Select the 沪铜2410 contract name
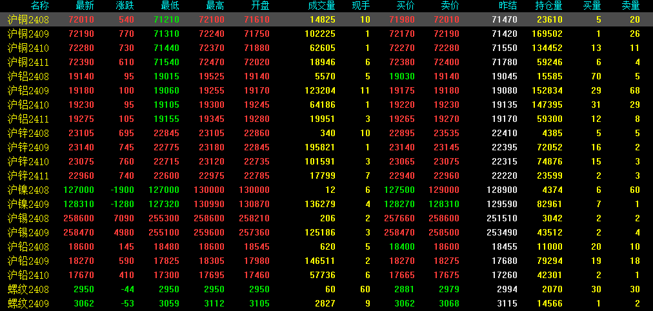 (x=28, y=48)
